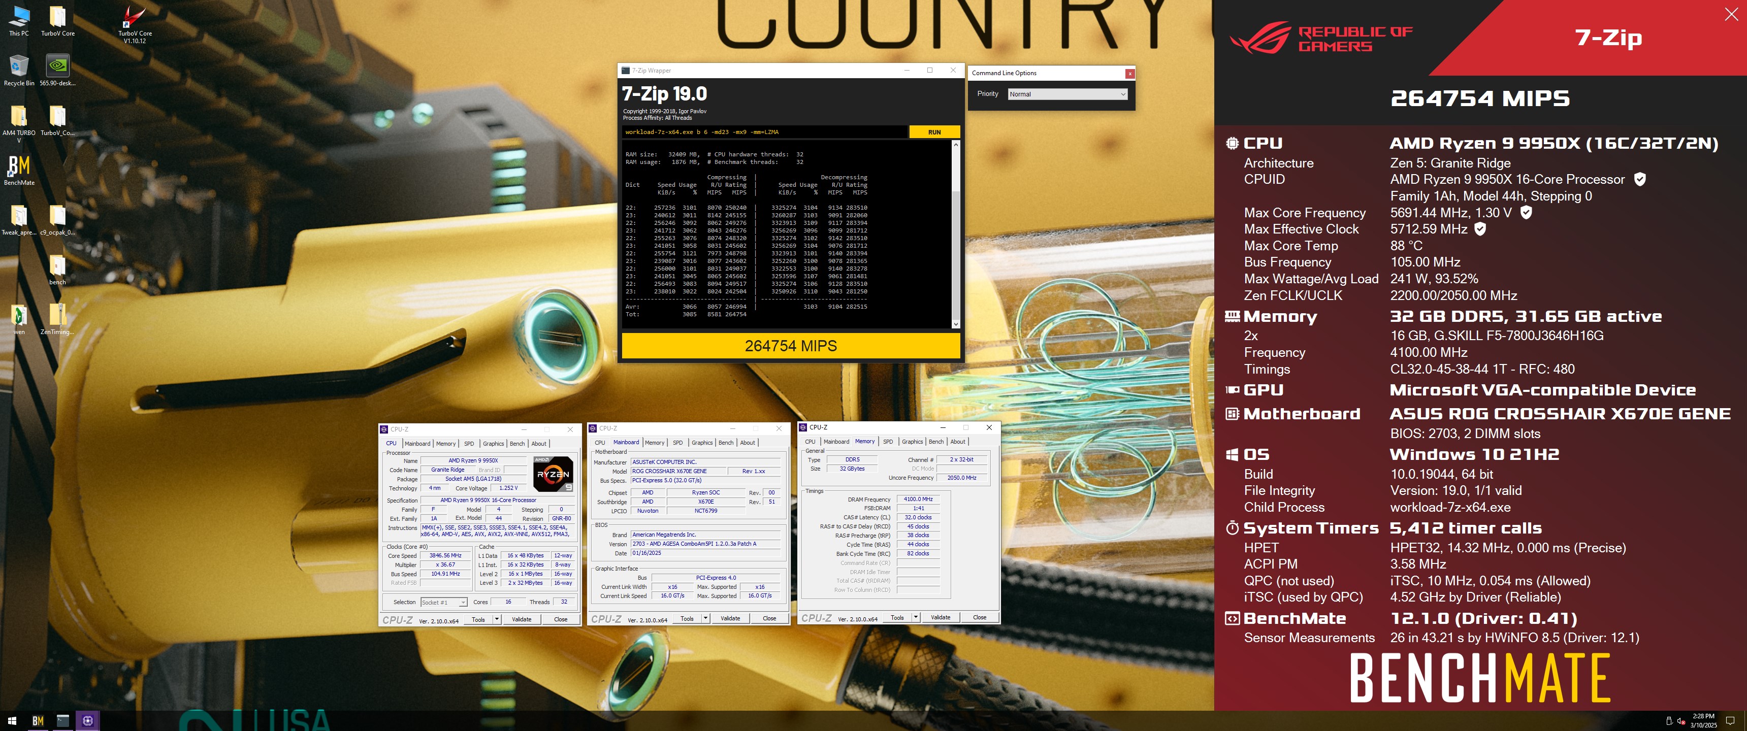Open the Tweak_apre... folder icon

click(19, 220)
